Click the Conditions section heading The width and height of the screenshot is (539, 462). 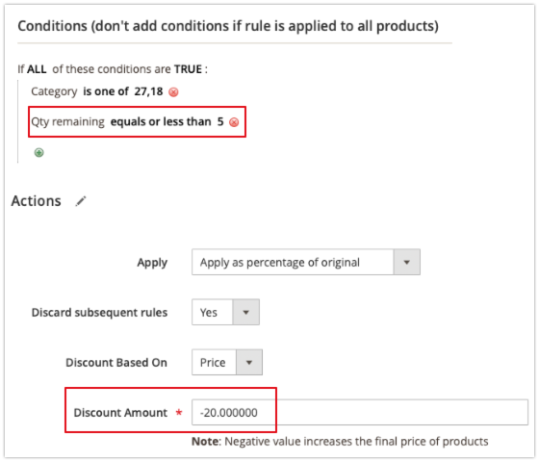click(x=228, y=26)
